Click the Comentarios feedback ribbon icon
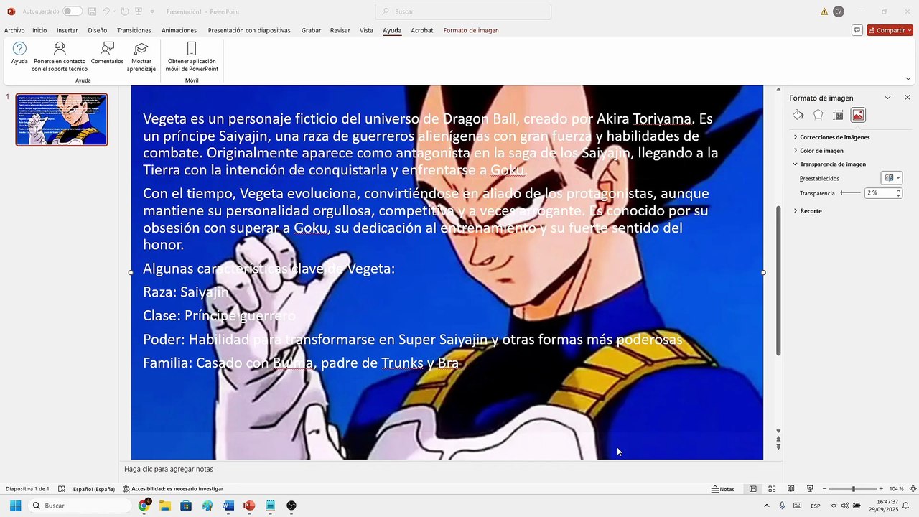Viewport: 919px width, 517px height. 107,54
